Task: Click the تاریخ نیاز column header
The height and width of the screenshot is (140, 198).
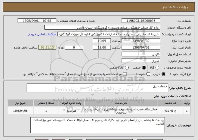Action: tap(20, 103)
